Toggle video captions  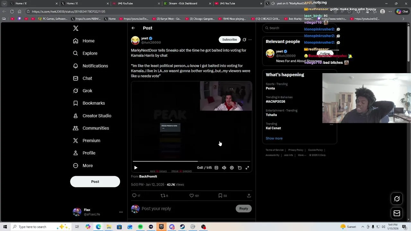(216, 168)
